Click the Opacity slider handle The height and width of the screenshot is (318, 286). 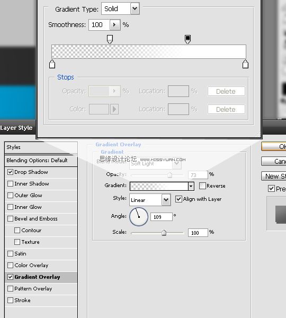point(169,174)
